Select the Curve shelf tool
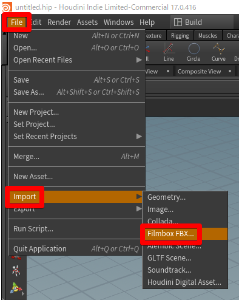This screenshot has height=300, width=239. point(218,52)
